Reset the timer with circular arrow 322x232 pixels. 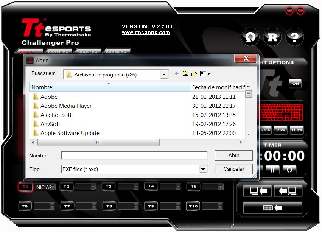pos(289,170)
